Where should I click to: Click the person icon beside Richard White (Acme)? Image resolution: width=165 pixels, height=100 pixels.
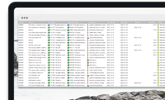(88, 30)
